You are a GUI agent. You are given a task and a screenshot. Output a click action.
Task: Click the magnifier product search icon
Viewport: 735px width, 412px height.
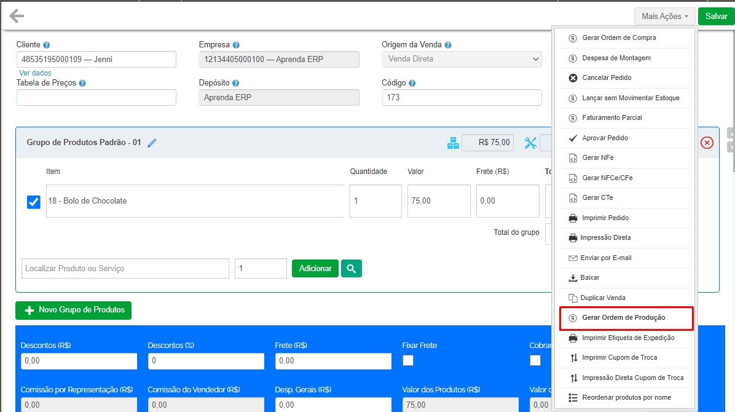352,268
